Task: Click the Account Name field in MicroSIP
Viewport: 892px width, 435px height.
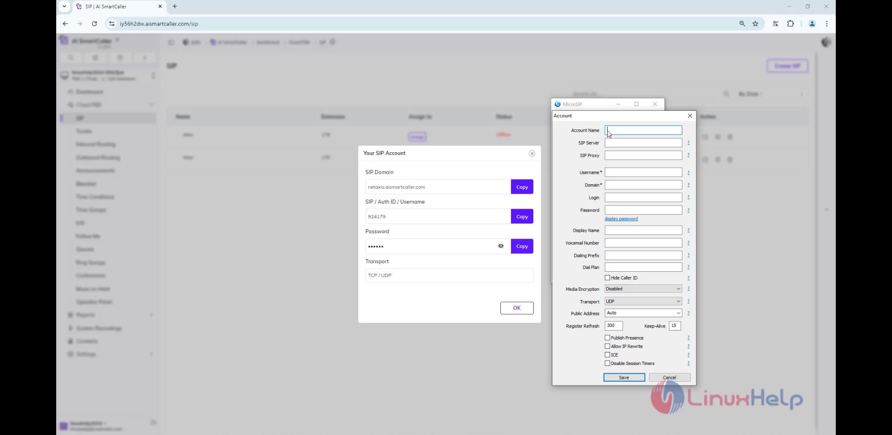Action: (643, 130)
